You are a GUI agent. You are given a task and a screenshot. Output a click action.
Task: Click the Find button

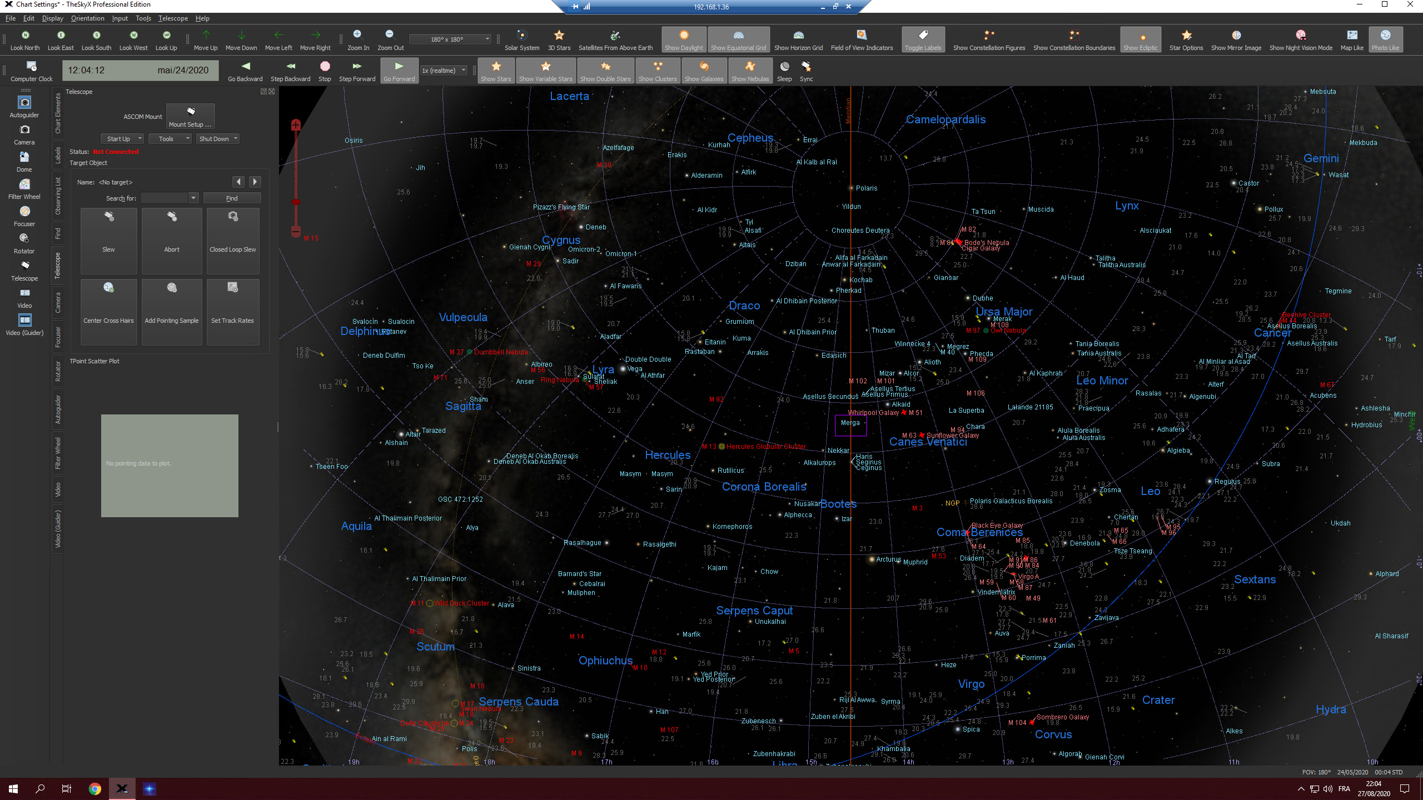[x=232, y=198]
